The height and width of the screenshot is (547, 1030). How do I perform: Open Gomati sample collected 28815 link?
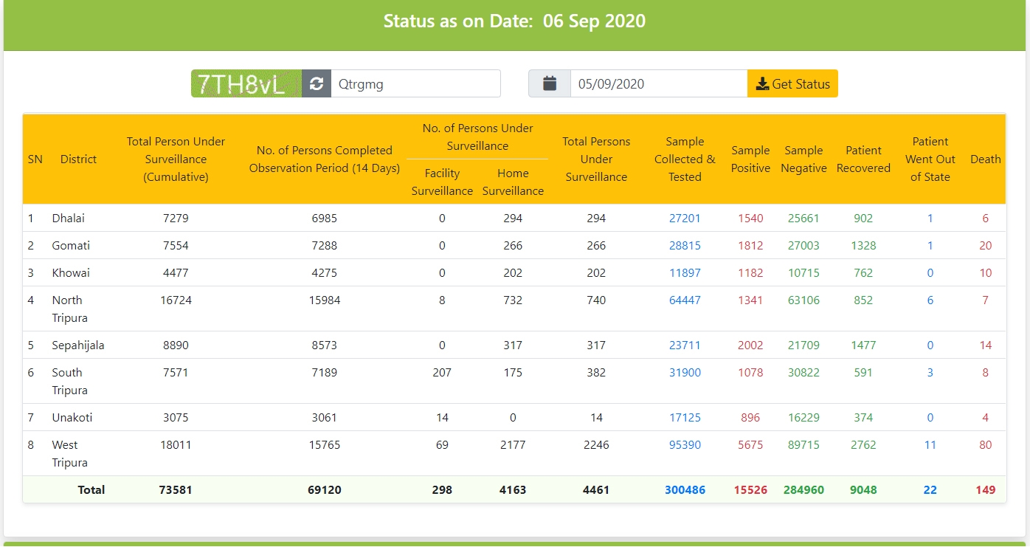click(x=685, y=246)
